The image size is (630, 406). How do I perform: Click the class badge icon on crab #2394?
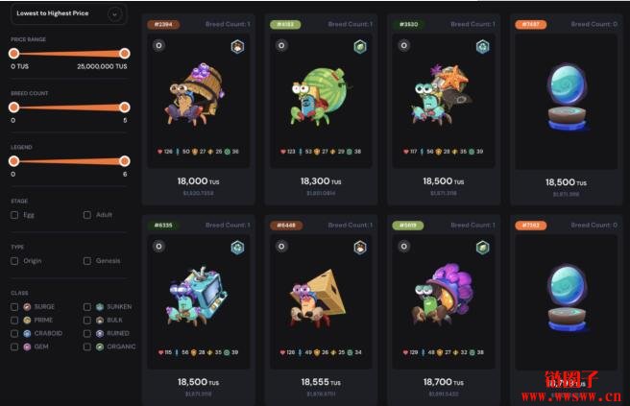tap(237, 47)
